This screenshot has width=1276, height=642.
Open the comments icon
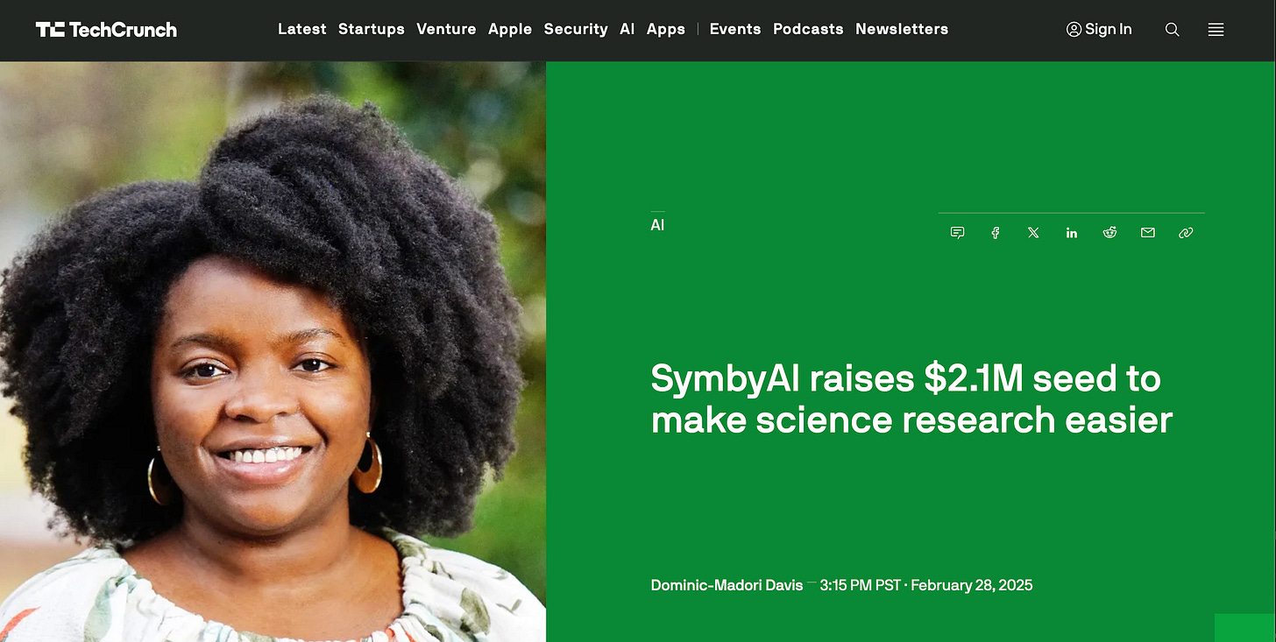957,233
